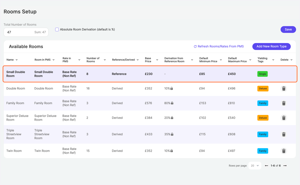Viewport: 300px width, 185px height.
Task: Select Triple Streetview Room name cell
Action: (x=14, y=134)
